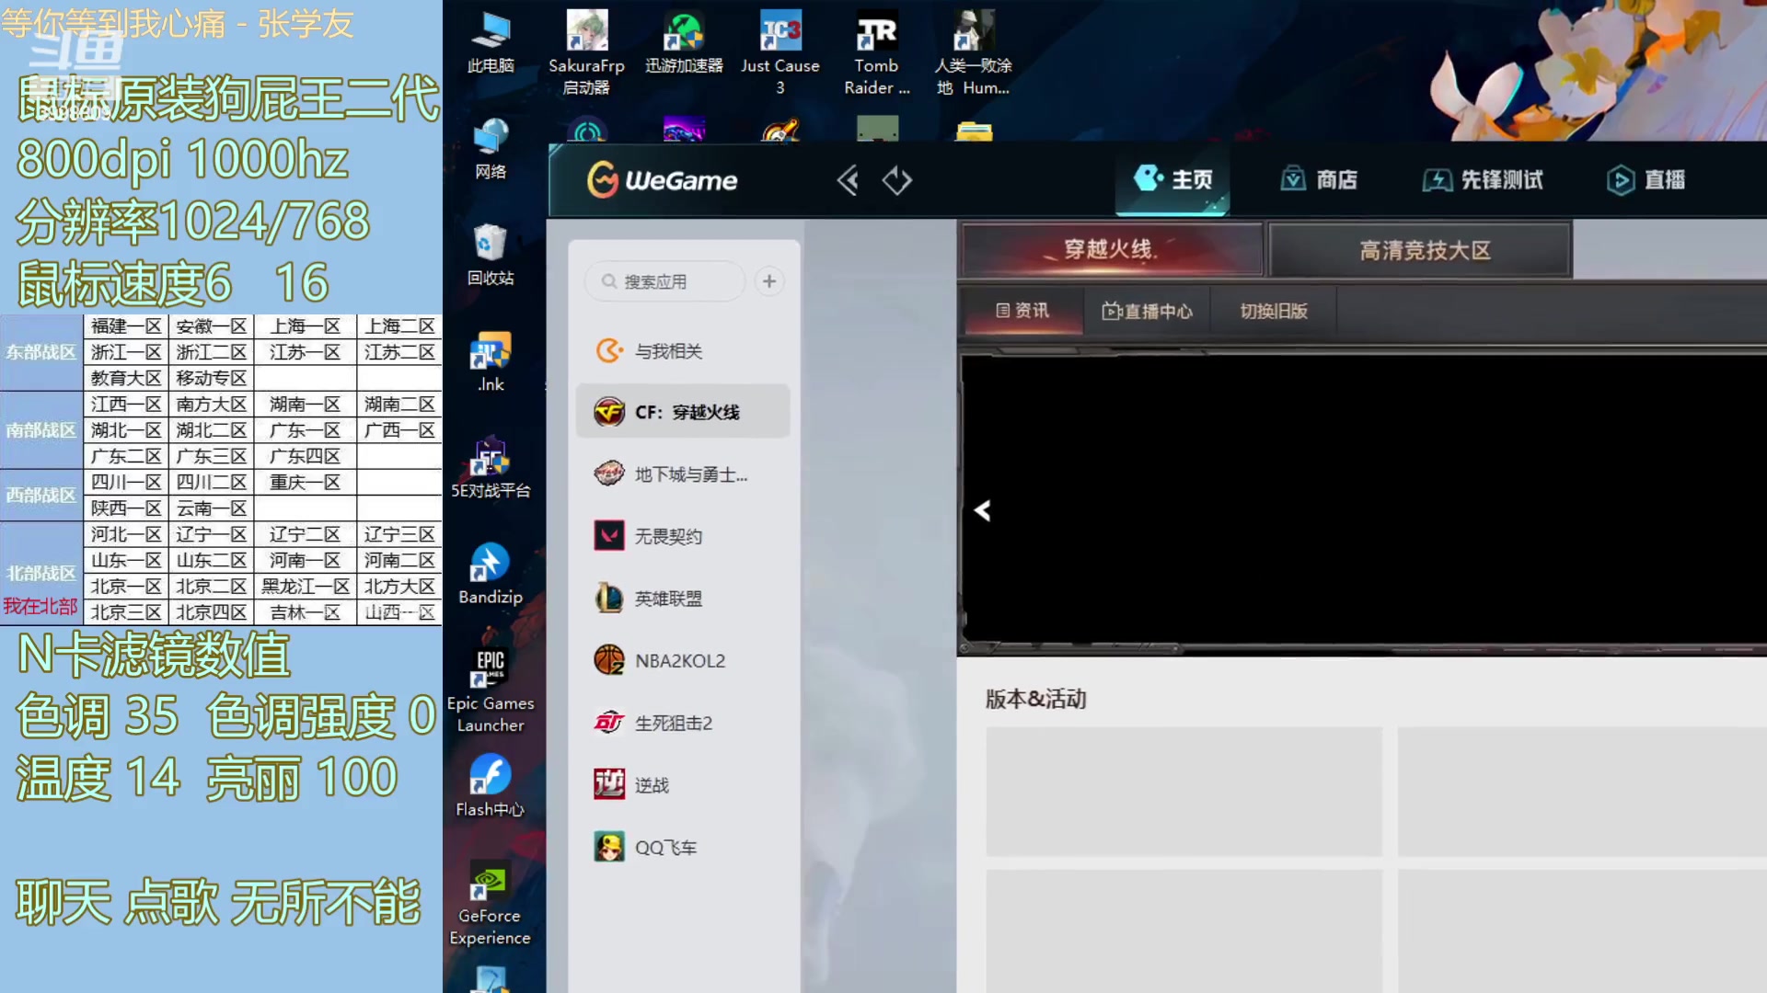The width and height of the screenshot is (1767, 993).
Task: Launch GeForce Experience from the desktop
Action: pos(491,903)
